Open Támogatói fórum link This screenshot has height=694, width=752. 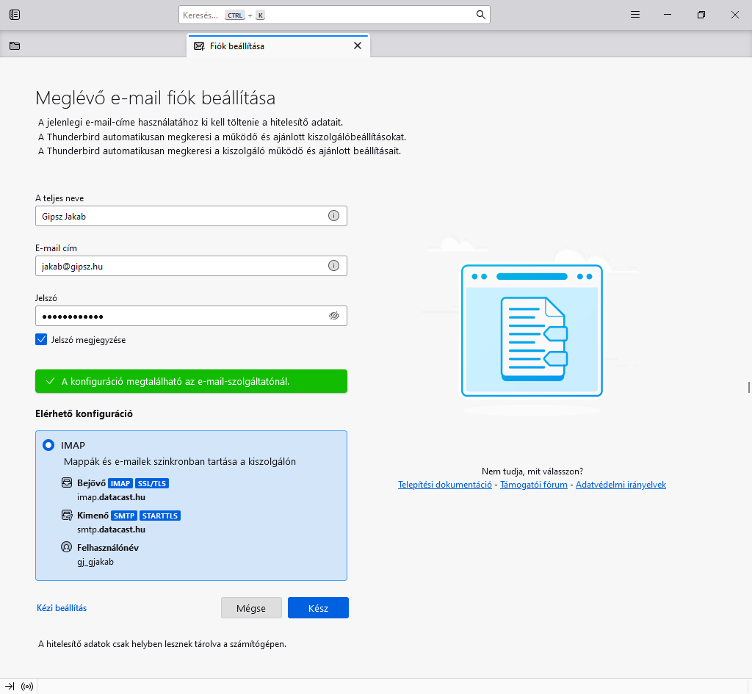pos(534,485)
